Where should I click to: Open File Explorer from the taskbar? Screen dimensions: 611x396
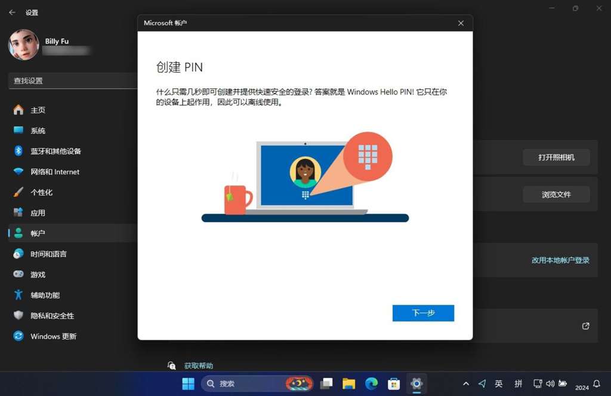348,384
